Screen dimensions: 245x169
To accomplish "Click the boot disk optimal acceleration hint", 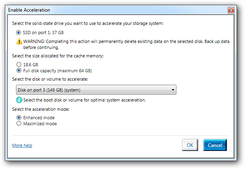I will 85,100.
